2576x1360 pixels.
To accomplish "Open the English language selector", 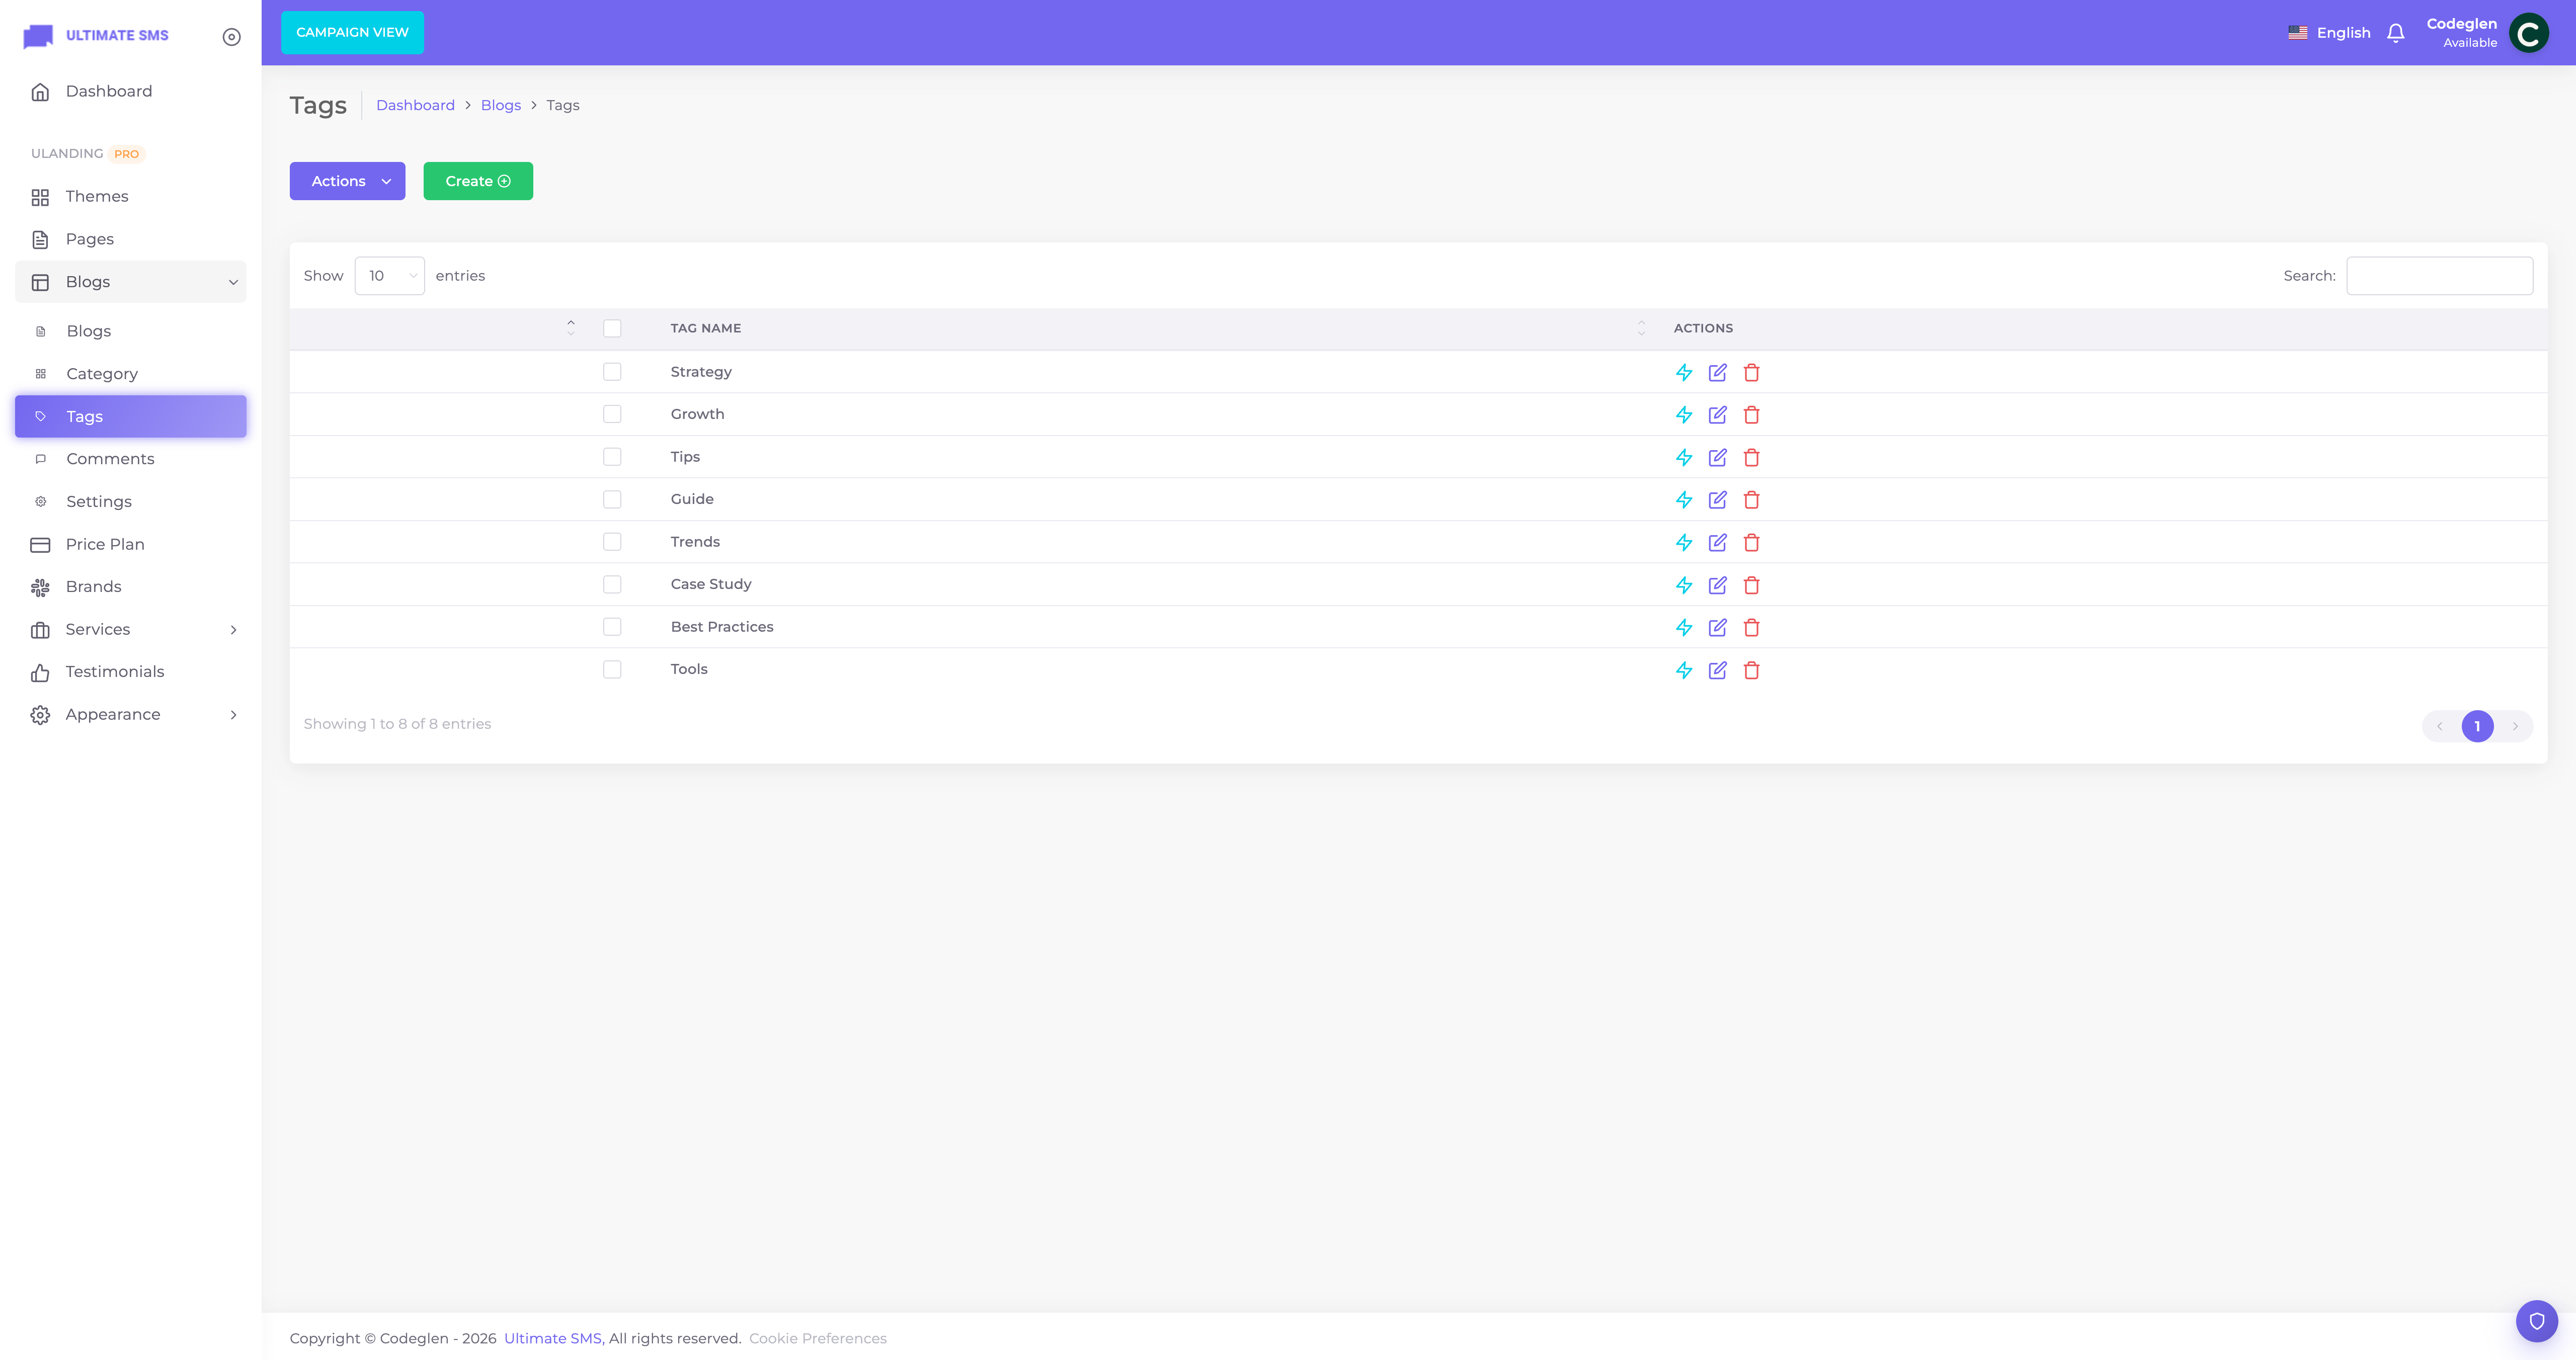I will (2329, 33).
